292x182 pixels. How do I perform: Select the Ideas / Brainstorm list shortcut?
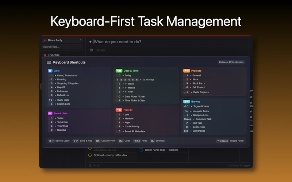62,75
